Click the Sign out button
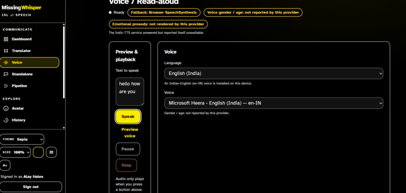Image resolution: width=406 pixels, height=193 pixels. (x=31, y=187)
